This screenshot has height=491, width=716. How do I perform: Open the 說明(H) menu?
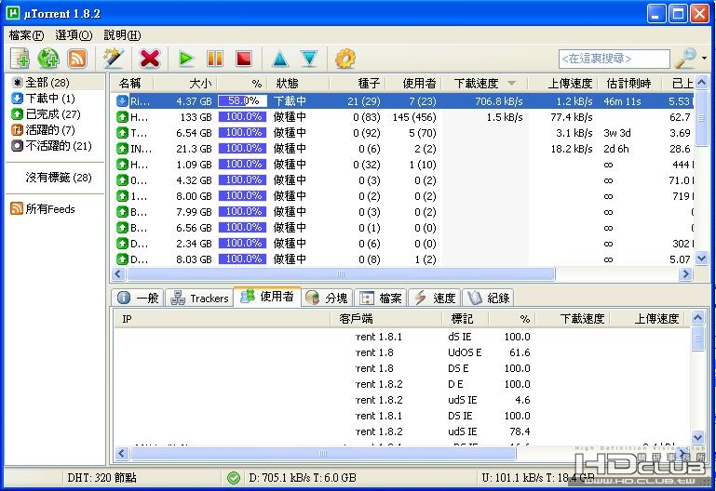click(122, 35)
